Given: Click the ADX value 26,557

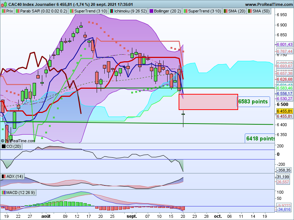Looking at the screenshot, I should (283, 182).
